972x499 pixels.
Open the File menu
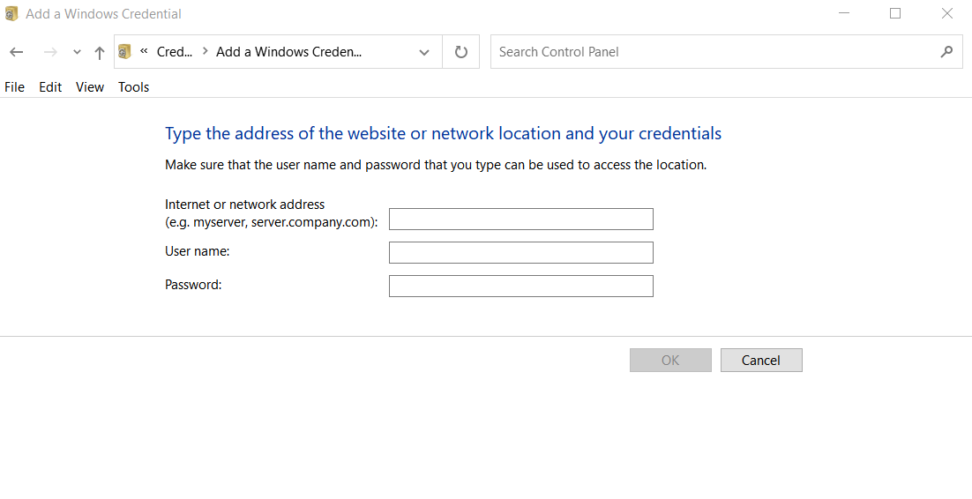click(15, 86)
